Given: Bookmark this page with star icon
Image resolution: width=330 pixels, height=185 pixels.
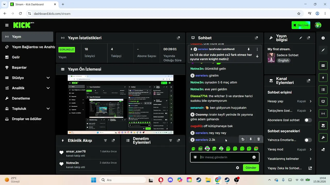Looking at the screenshot, I should [299, 14].
